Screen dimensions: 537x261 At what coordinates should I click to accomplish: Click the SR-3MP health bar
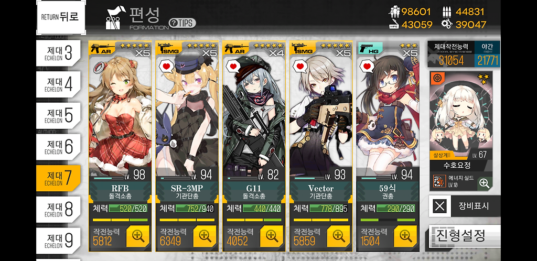tap(195, 208)
